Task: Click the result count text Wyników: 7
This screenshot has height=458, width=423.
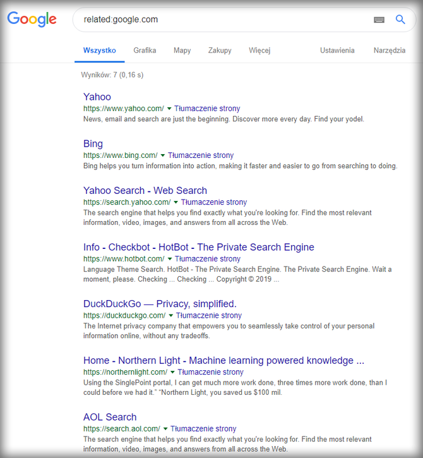Action: [x=112, y=75]
